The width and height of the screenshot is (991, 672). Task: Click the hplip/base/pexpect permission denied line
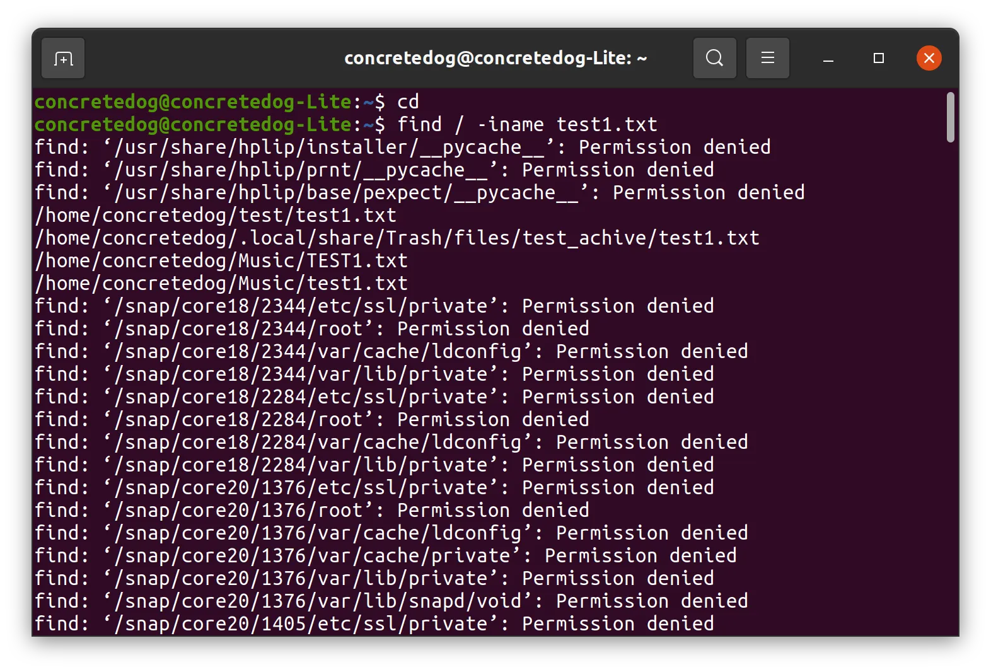pyautogui.click(x=420, y=192)
